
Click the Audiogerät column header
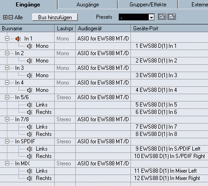[x=103, y=28]
